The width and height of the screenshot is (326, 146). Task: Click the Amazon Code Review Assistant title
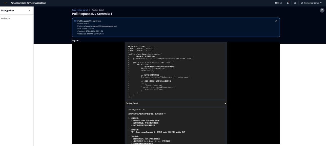pos(28,3)
